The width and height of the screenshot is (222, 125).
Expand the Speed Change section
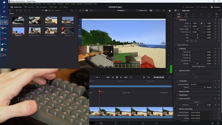tap(177, 92)
